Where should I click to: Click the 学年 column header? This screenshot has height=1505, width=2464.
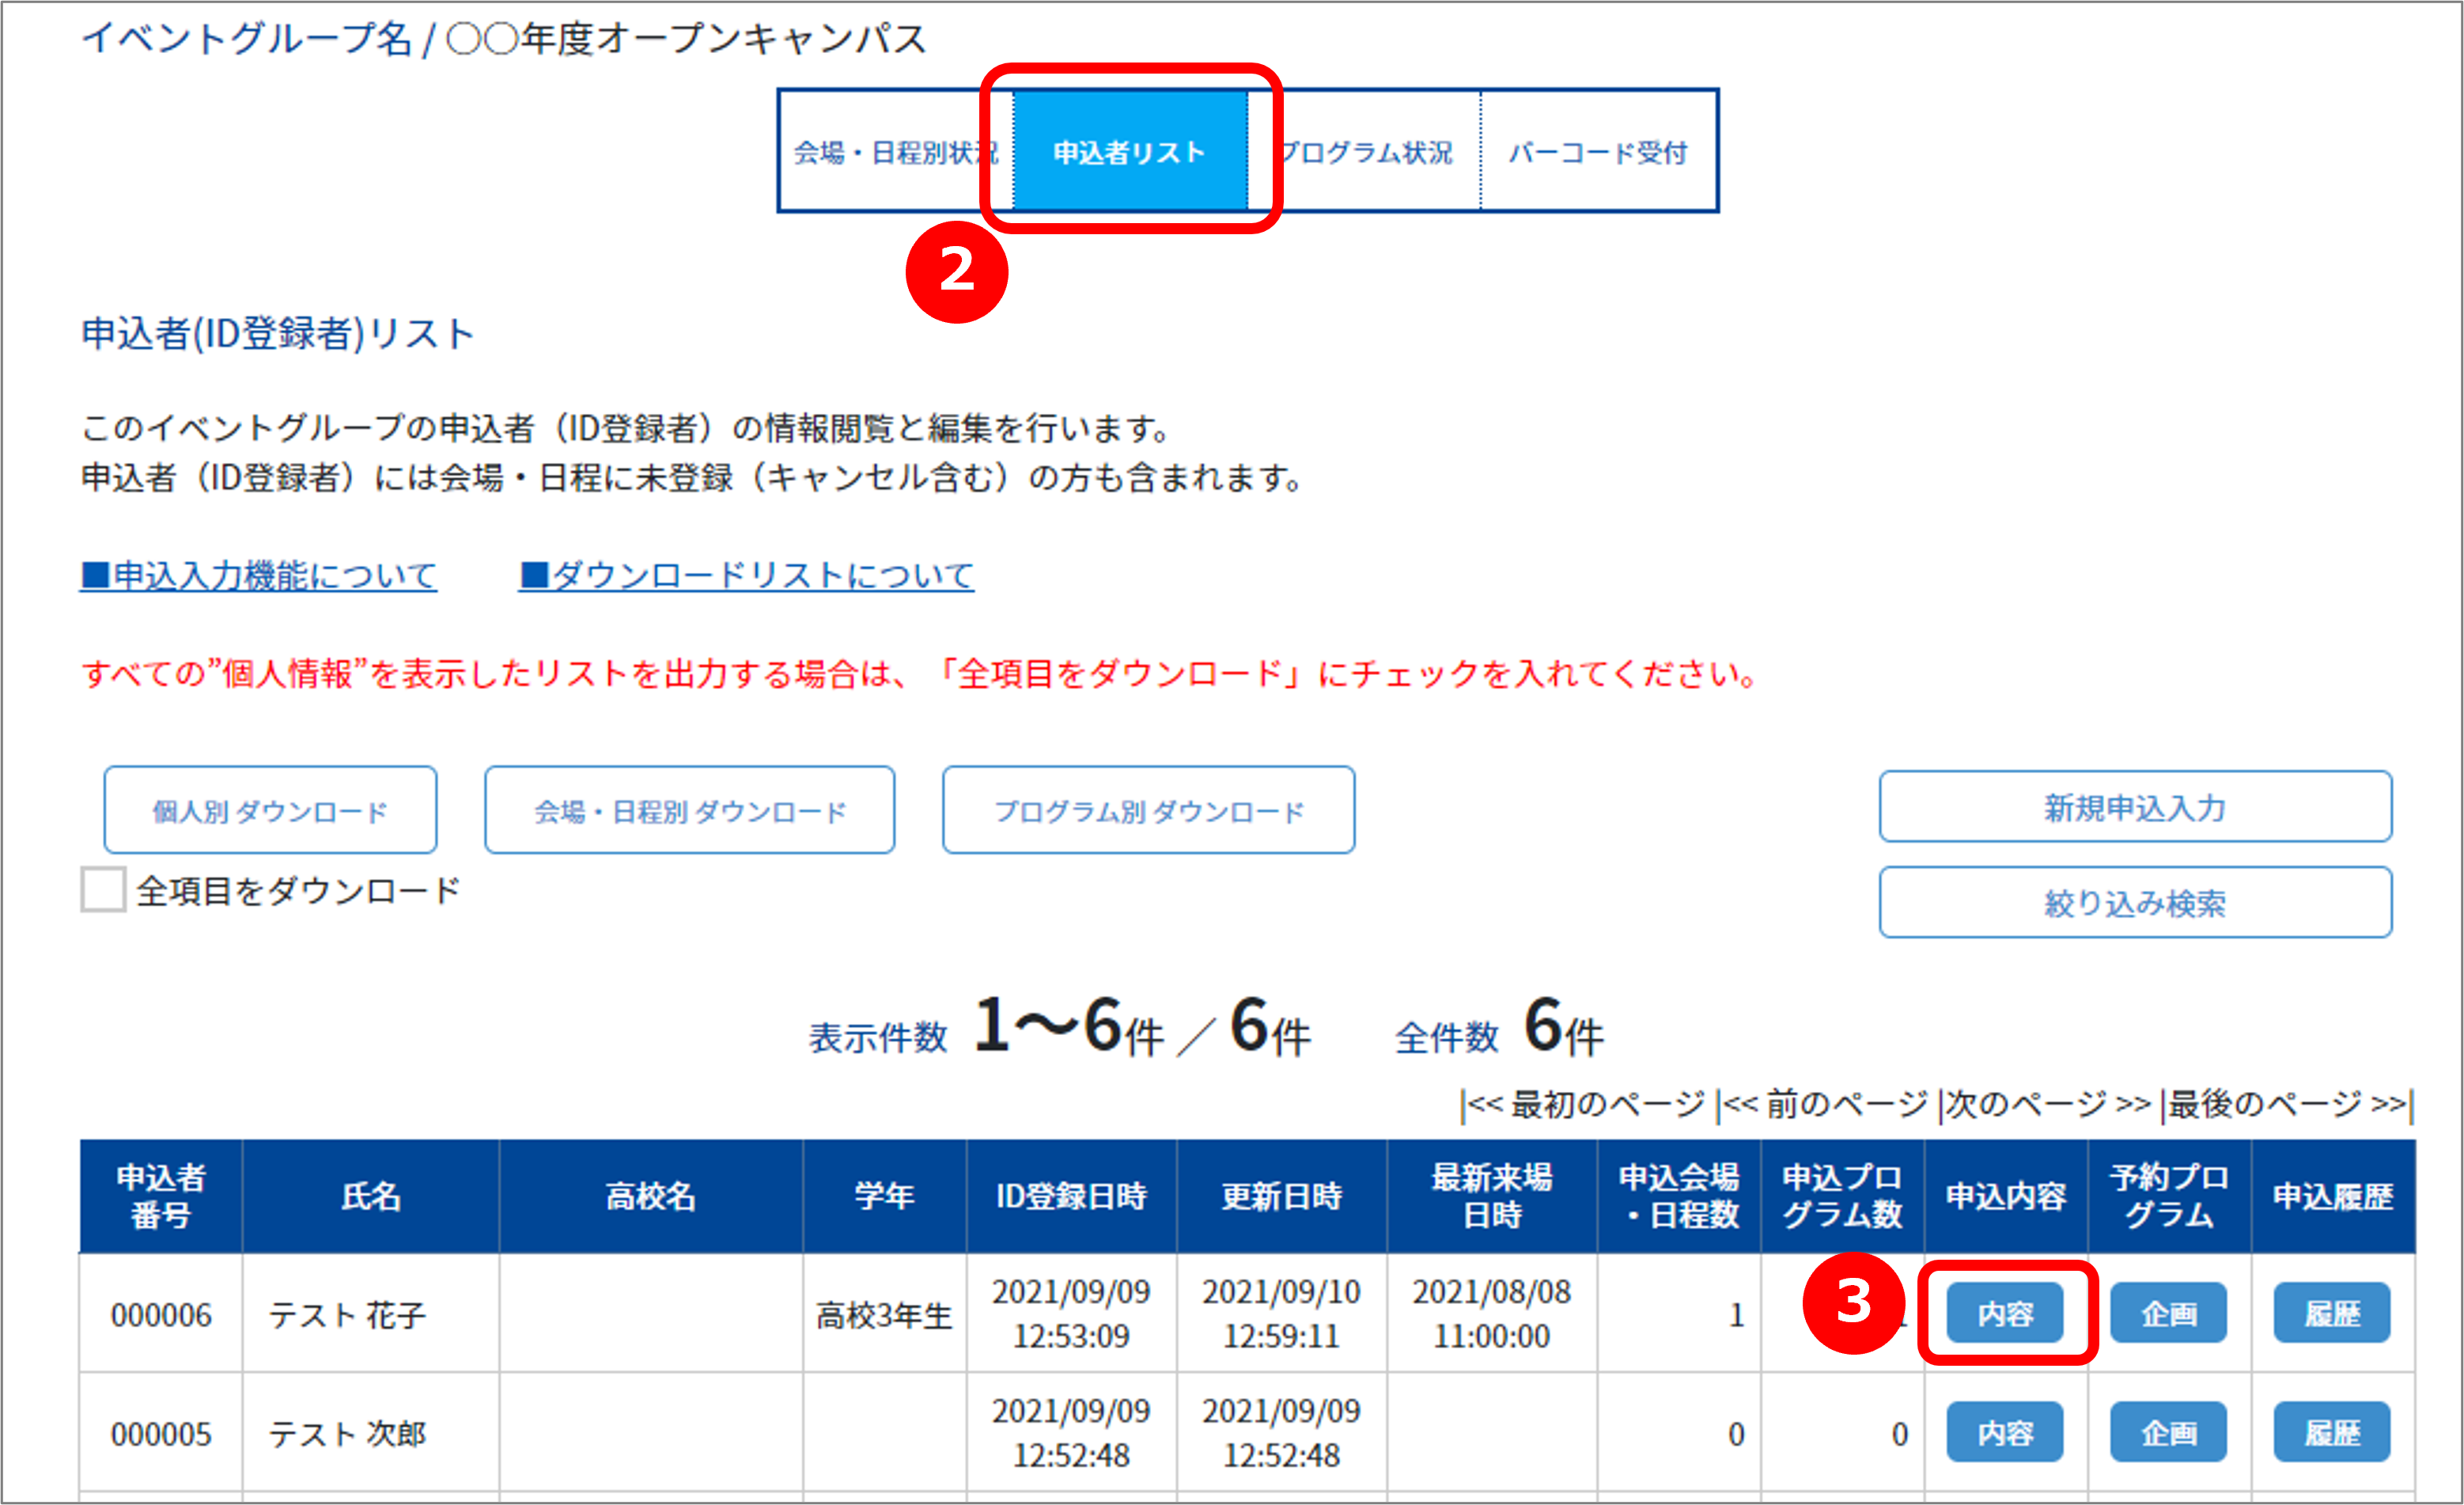point(885,1196)
